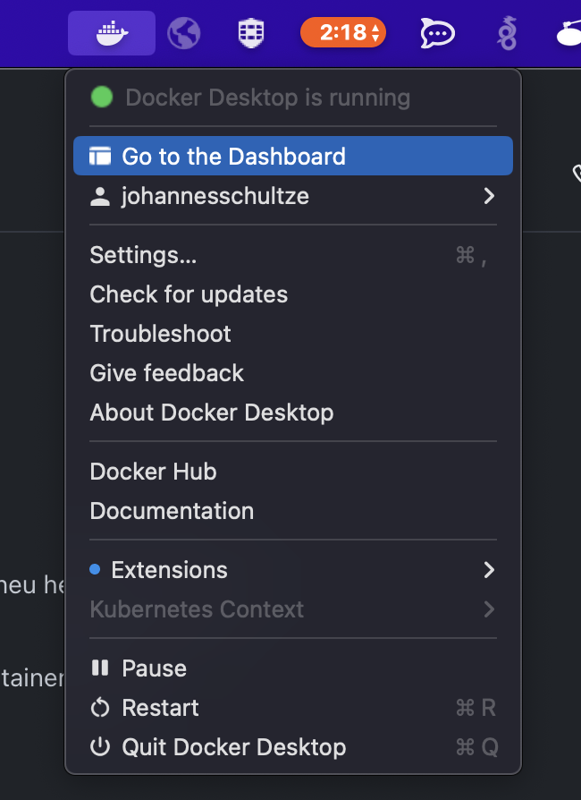Click the user profile icon beside johannesschultze
Screen dimensions: 581x800
[100, 196]
